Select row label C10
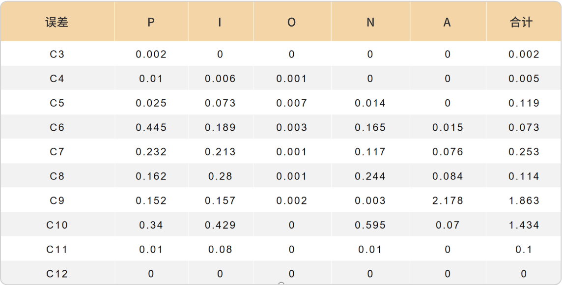This screenshot has width=562, height=285. pos(57,225)
